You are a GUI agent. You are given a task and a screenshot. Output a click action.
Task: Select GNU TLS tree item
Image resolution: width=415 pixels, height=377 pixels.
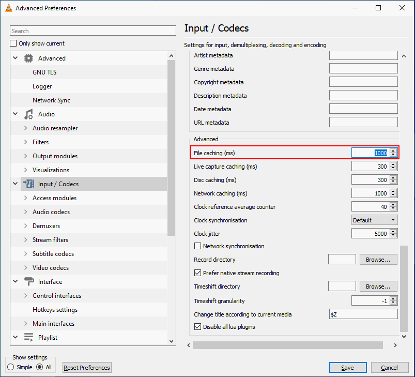pos(44,72)
